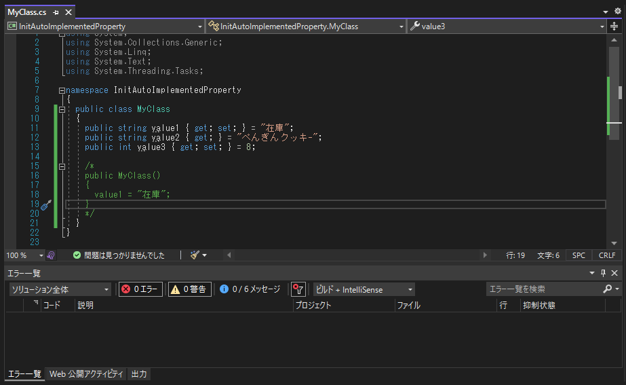Collapse the comment block starting with /*
The height and width of the screenshot is (385, 626).
click(x=62, y=167)
